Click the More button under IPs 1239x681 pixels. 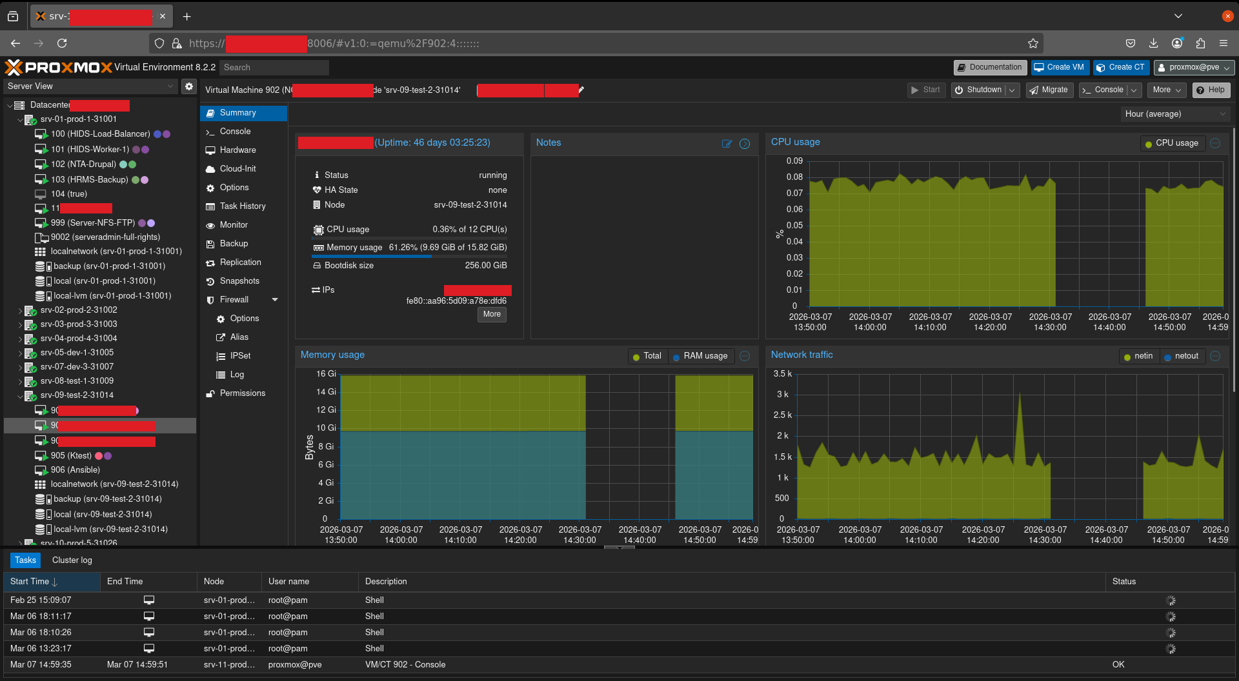tap(492, 315)
